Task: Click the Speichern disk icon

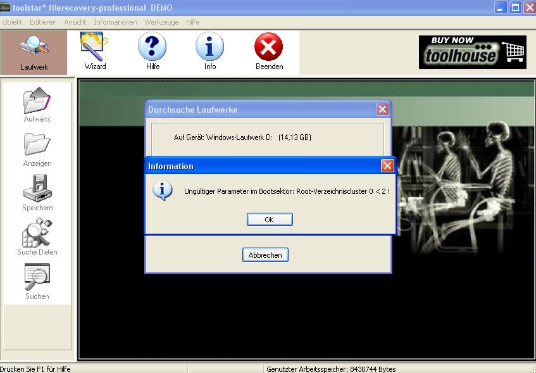Action: 37,193
